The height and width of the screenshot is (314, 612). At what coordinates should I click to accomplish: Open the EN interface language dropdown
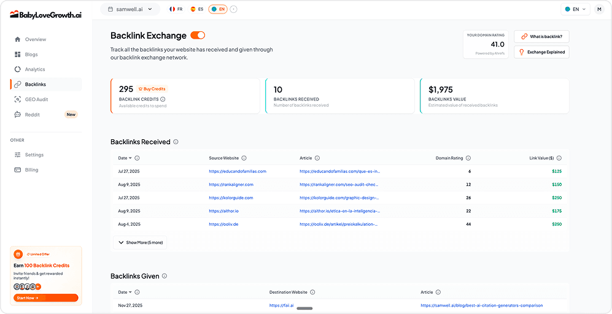pos(575,9)
